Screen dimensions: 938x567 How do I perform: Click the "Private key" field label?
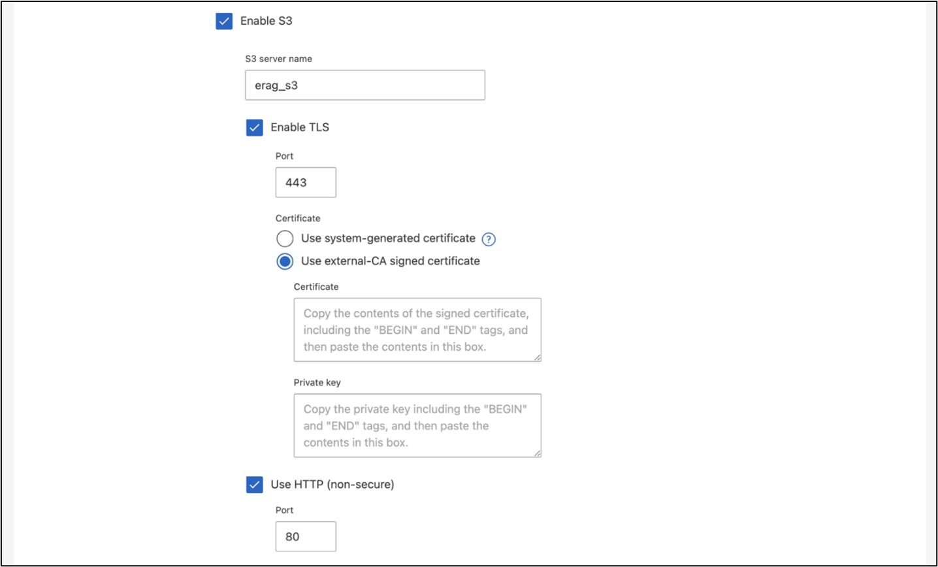pos(317,383)
